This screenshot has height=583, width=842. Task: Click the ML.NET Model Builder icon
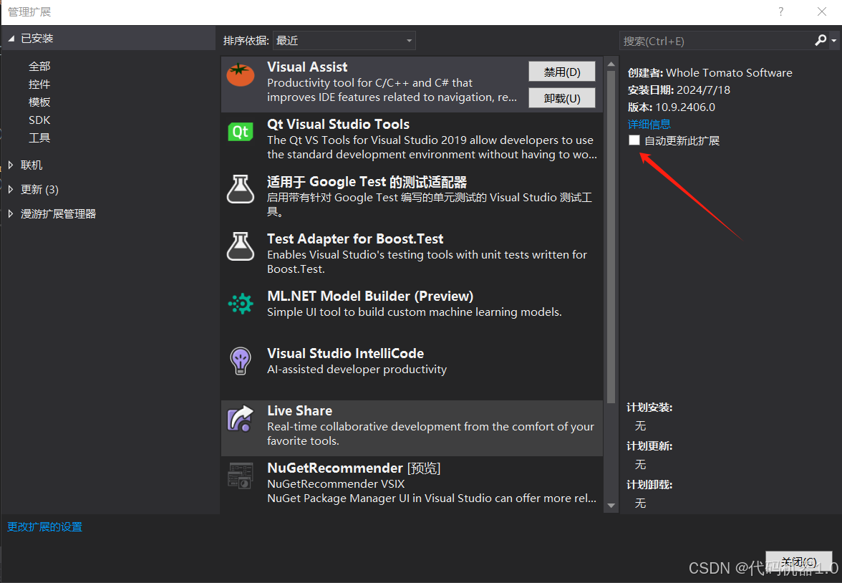pyautogui.click(x=240, y=304)
